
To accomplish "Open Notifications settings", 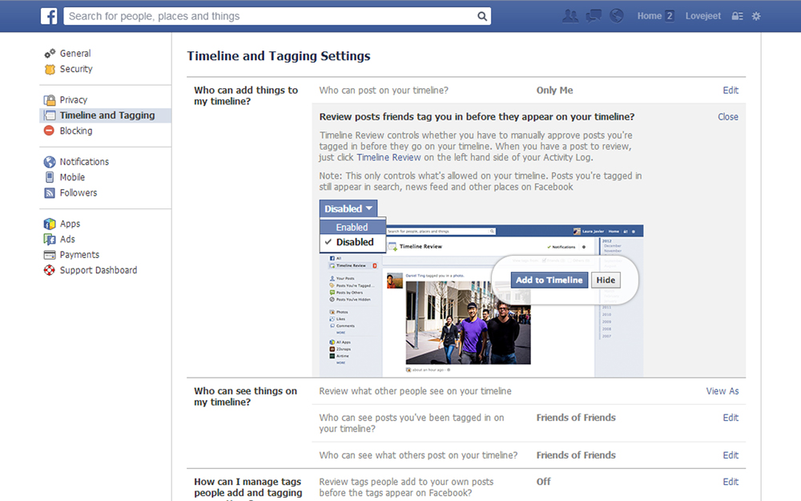I will click(84, 162).
